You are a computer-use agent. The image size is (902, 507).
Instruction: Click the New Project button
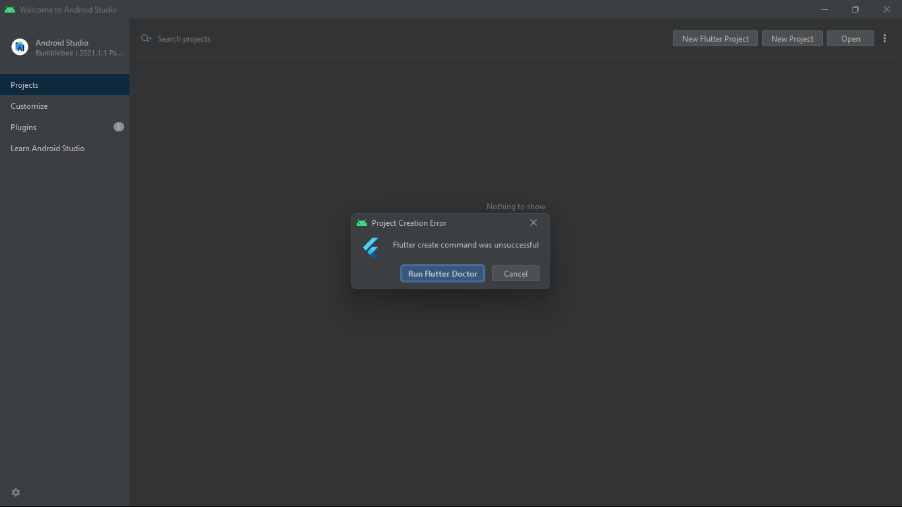click(792, 38)
